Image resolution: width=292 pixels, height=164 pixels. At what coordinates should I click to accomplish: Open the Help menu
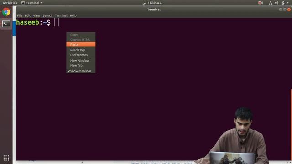(73, 15)
